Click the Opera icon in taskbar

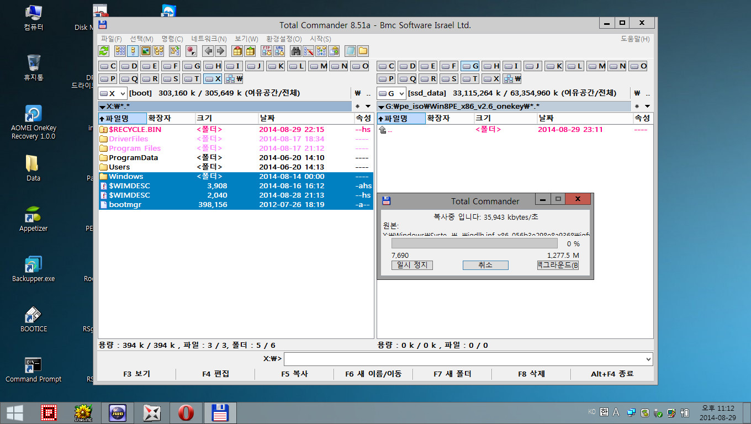pos(186,412)
